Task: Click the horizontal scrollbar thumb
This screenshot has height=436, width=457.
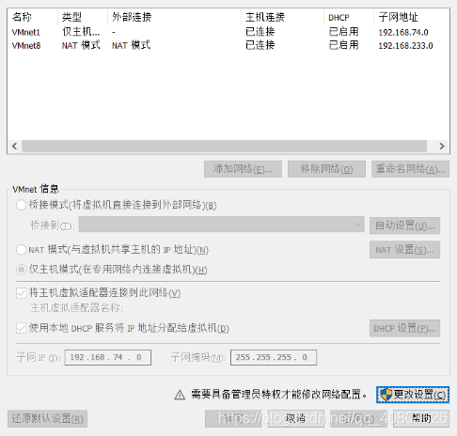Action: coord(224,146)
